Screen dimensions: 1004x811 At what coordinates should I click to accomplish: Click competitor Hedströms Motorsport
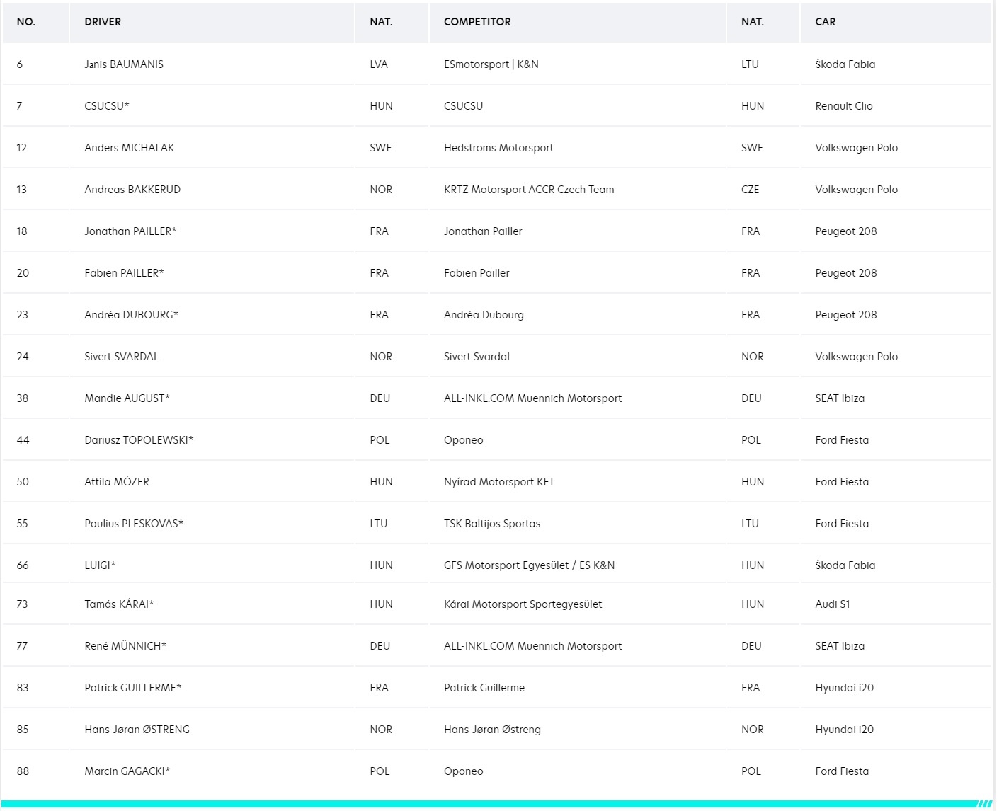coord(498,148)
